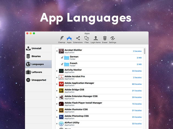Image resolution: width=173 pixels, height=129 pixels.
Task: Expand the Adobe Application Manager row
Action: click(x=57, y=84)
